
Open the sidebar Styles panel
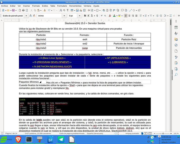pyautogui.click(x=176, y=33)
